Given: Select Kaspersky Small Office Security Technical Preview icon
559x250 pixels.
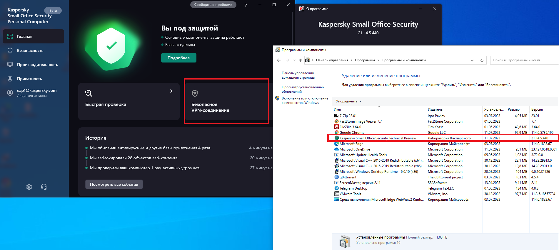Looking at the screenshot, I should pos(337,138).
